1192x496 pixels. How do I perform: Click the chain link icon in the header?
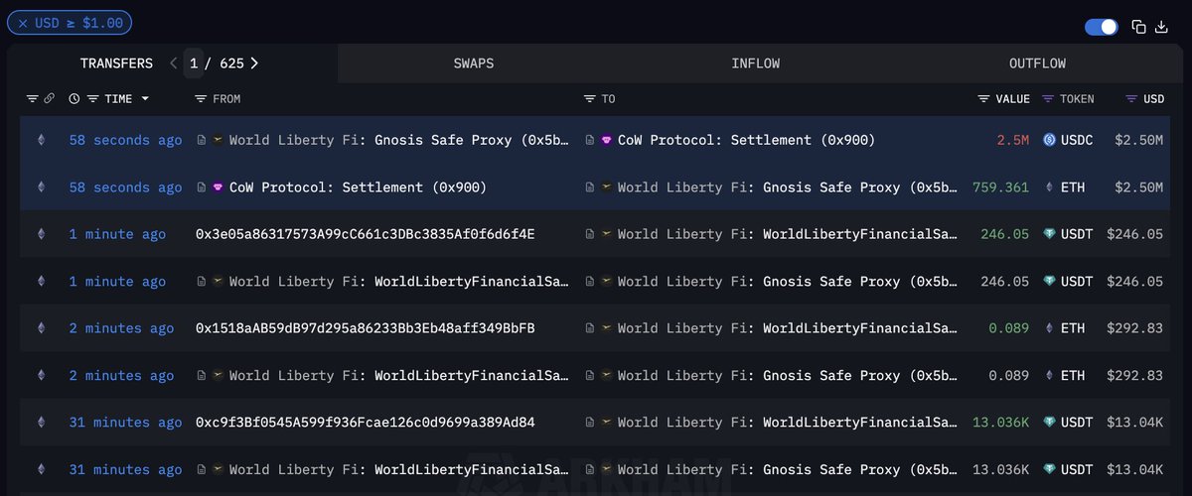click(49, 98)
